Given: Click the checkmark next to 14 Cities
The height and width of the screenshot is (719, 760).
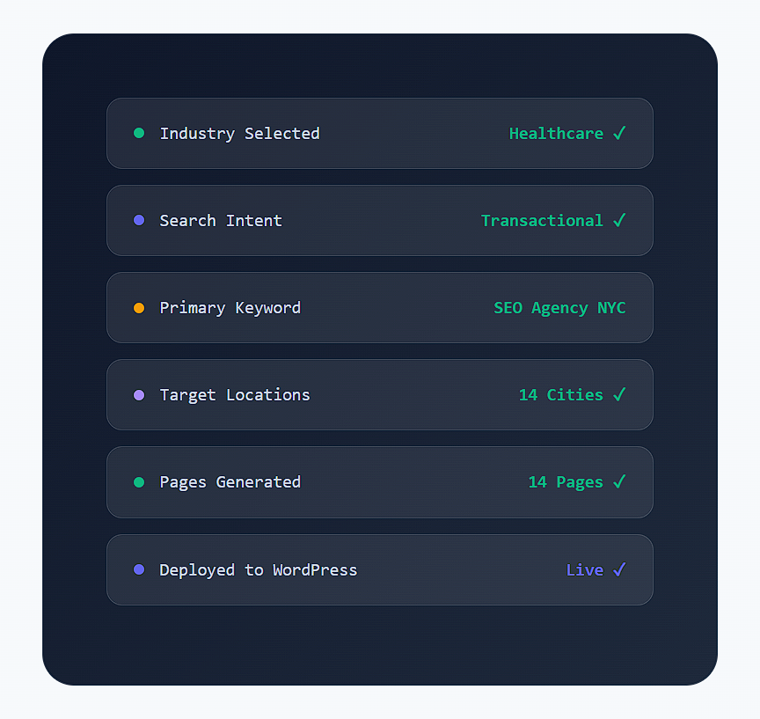Looking at the screenshot, I should pyautogui.click(x=619, y=394).
